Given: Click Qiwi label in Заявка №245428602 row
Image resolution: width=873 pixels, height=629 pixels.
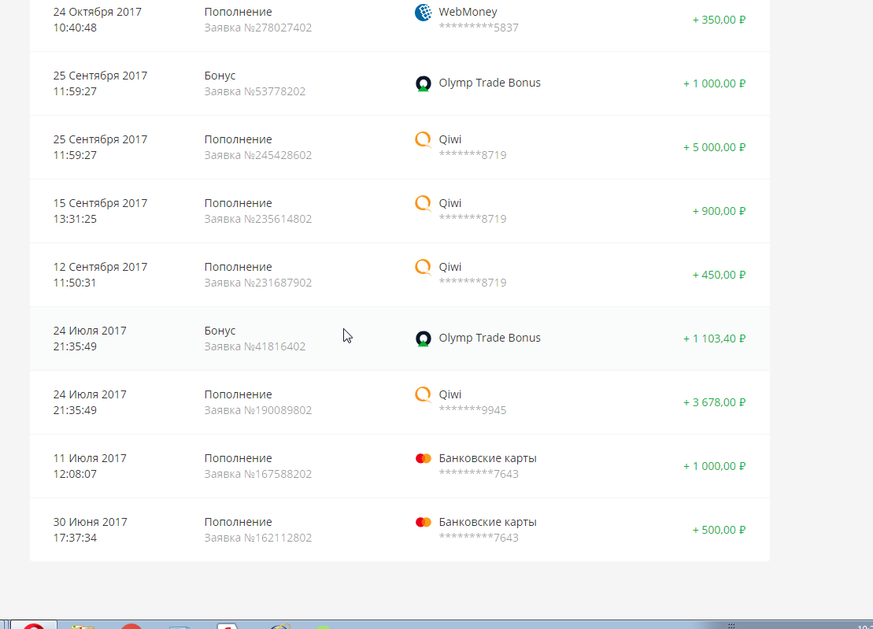Looking at the screenshot, I should pos(449,139).
